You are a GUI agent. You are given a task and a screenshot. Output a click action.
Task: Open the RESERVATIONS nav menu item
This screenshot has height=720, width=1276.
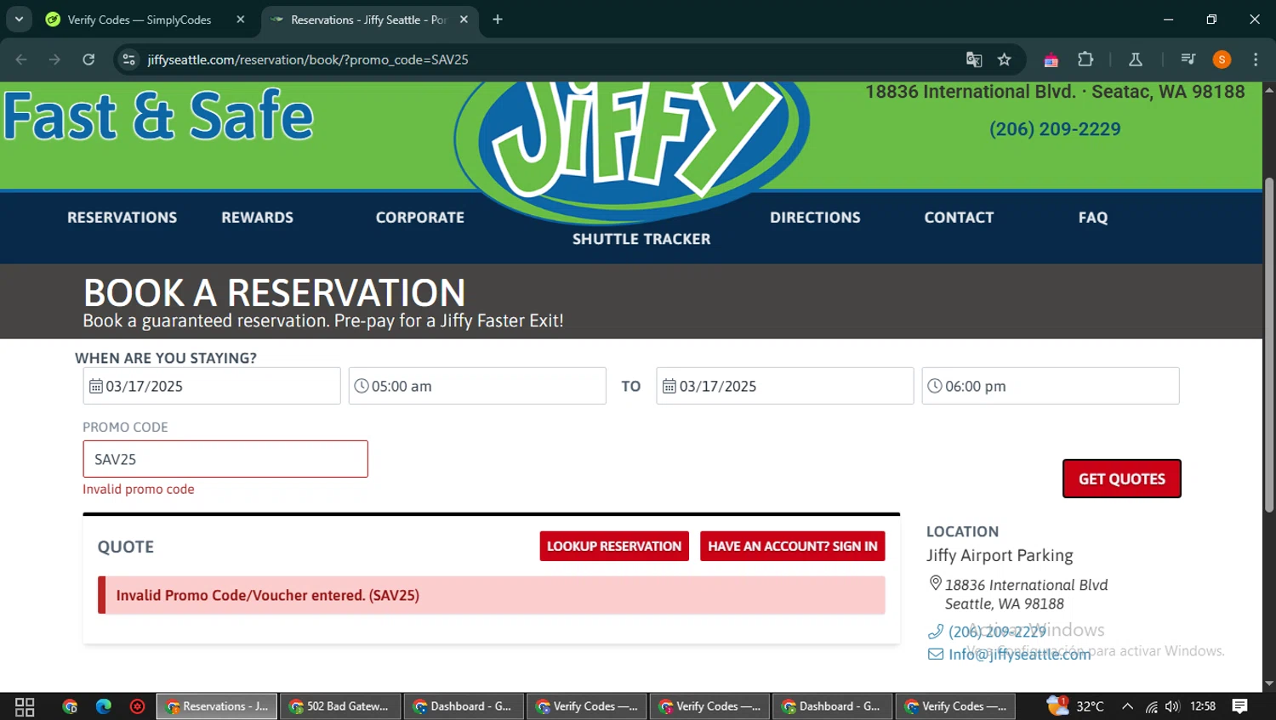pos(122,218)
